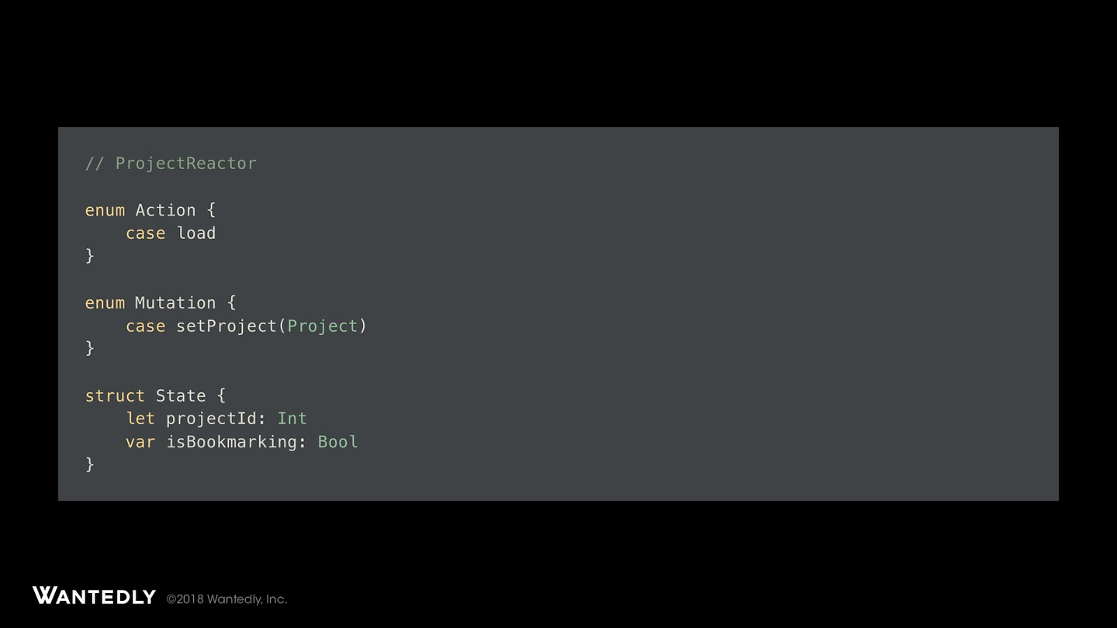Click the word Action in the enum declaration

165,210
